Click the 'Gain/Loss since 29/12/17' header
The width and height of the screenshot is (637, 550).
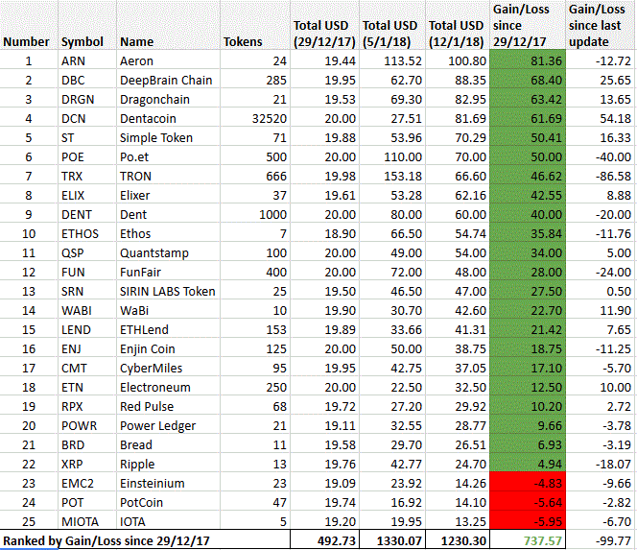pos(528,25)
